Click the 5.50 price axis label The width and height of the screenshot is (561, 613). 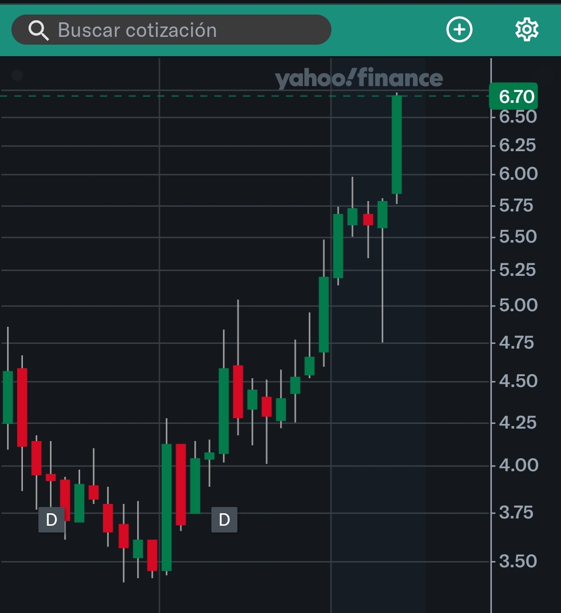(518, 237)
